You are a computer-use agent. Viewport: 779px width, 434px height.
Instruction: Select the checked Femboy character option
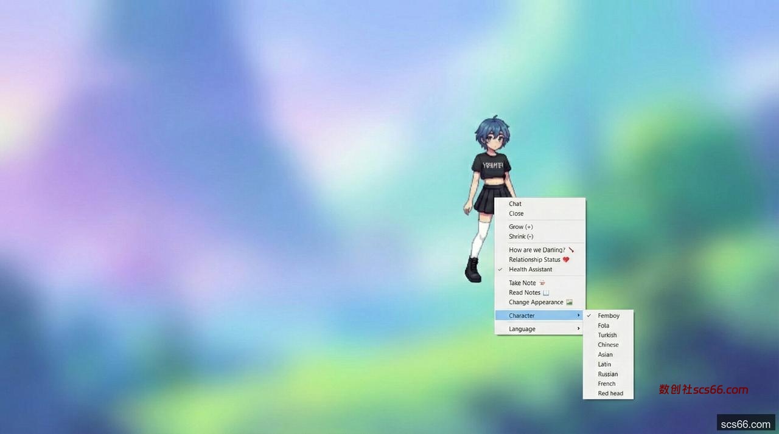pyautogui.click(x=608, y=316)
